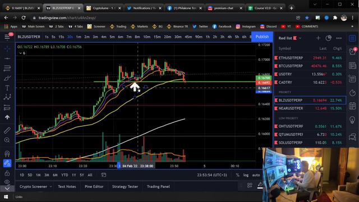The image size is (359, 202).
Task: Open the Windows Start menu
Action: [x=6, y=197]
